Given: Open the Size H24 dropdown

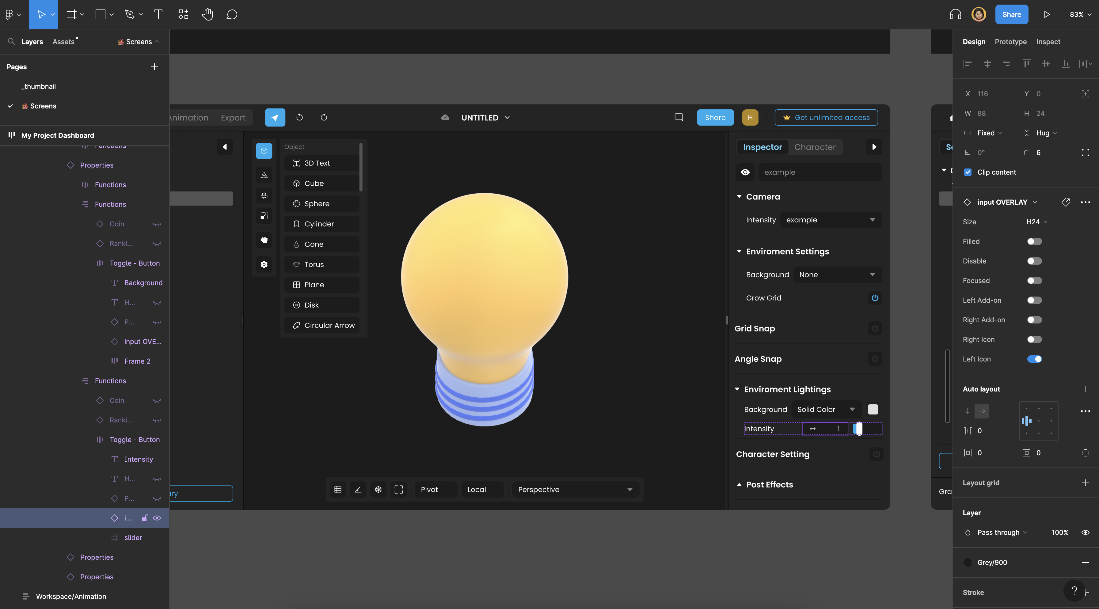Looking at the screenshot, I should click(1037, 222).
